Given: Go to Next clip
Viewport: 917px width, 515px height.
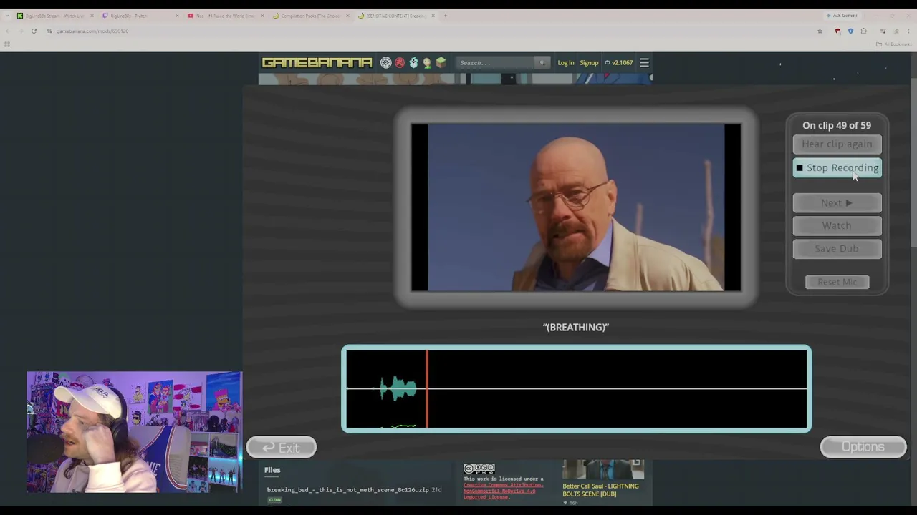Looking at the screenshot, I should pyautogui.click(x=837, y=202).
